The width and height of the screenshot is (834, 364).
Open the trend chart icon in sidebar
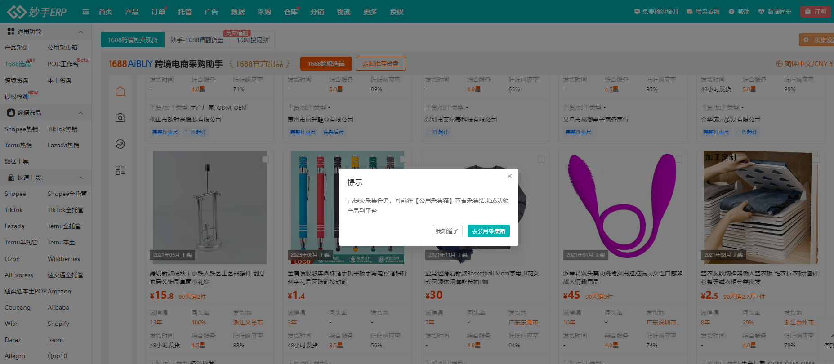click(x=120, y=144)
